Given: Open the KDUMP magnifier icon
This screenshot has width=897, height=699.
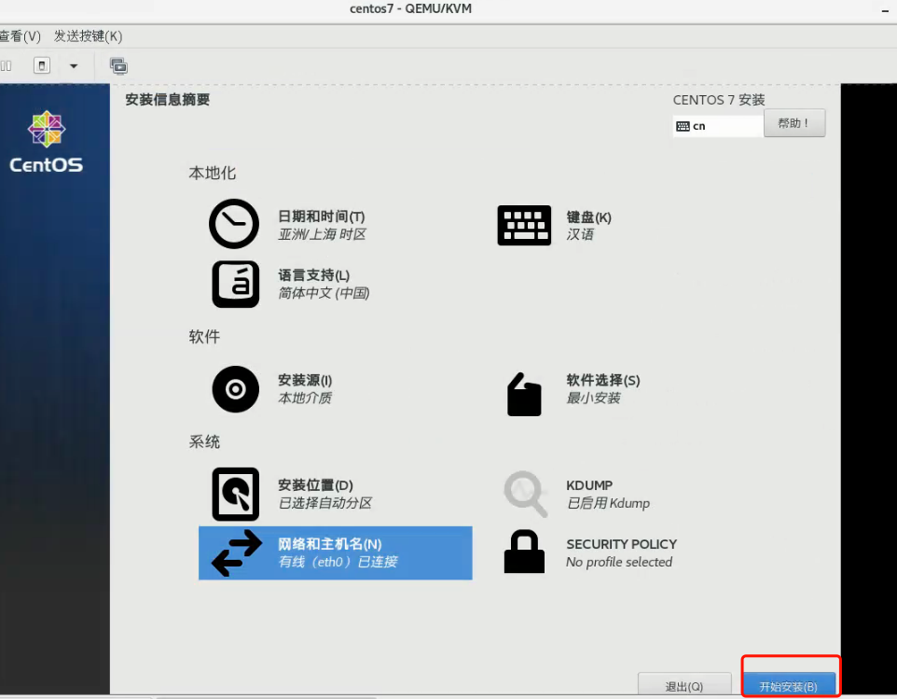Looking at the screenshot, I should 525,494.
